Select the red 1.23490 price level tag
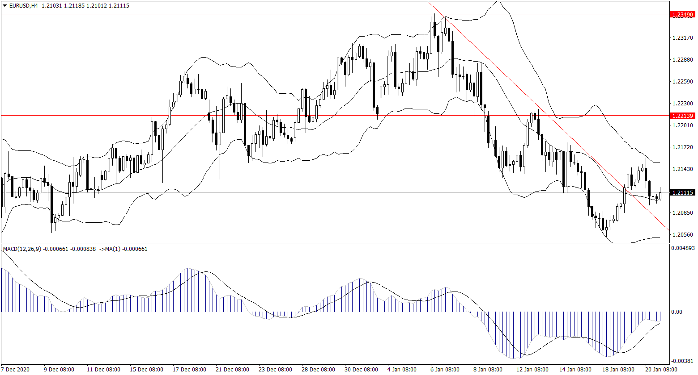The width and height of the screenshot is (698, 375). coord(682,15)
